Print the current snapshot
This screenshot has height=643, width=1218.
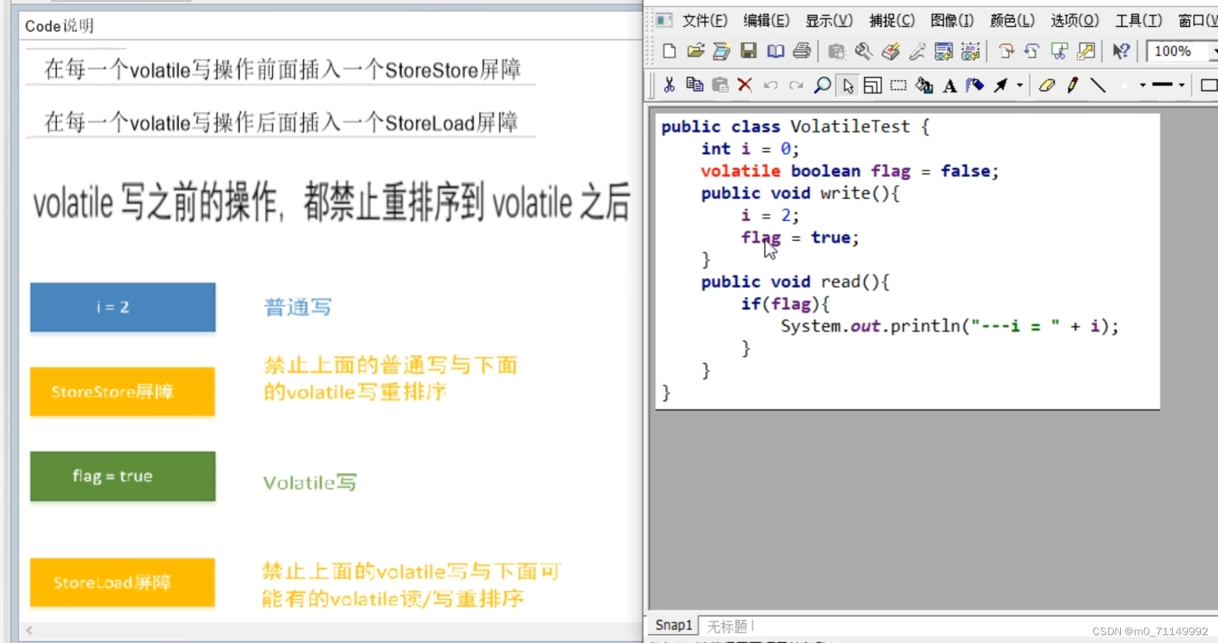pos(802,51)
